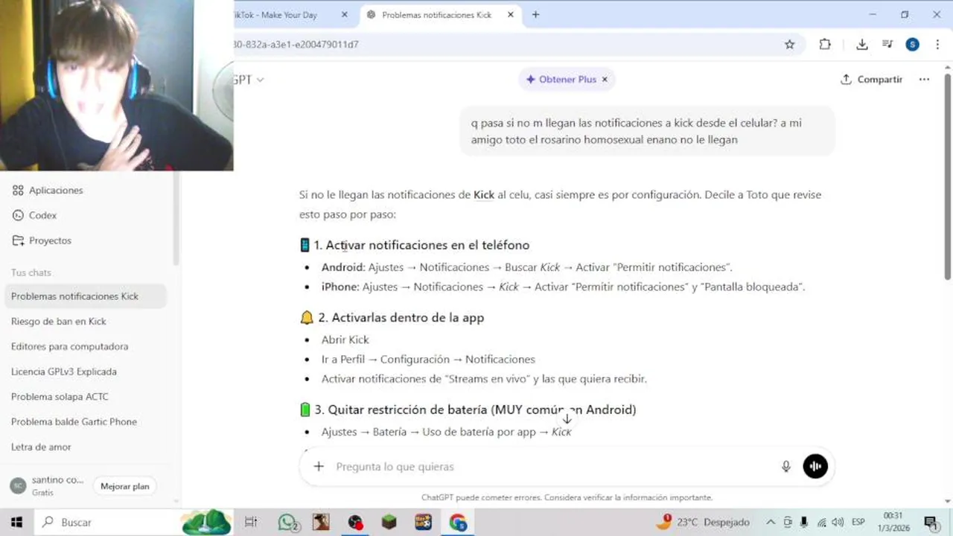The width and height of the screenshot is (953, 536).
Task: Close the TikTok - Make Your Day tab
Action: (x=345, y=15)
